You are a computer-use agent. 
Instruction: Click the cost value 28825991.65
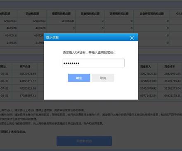[173, 74]
